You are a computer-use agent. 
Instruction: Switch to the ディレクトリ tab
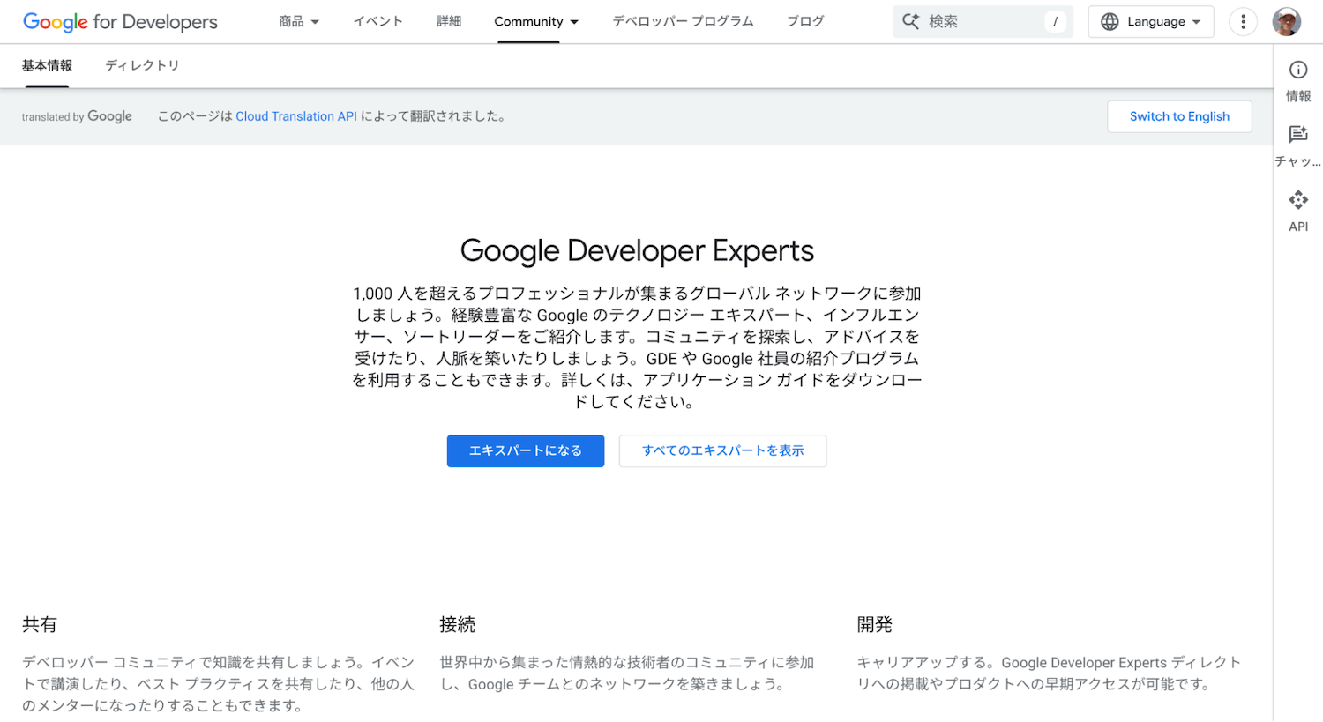point(142,65)
